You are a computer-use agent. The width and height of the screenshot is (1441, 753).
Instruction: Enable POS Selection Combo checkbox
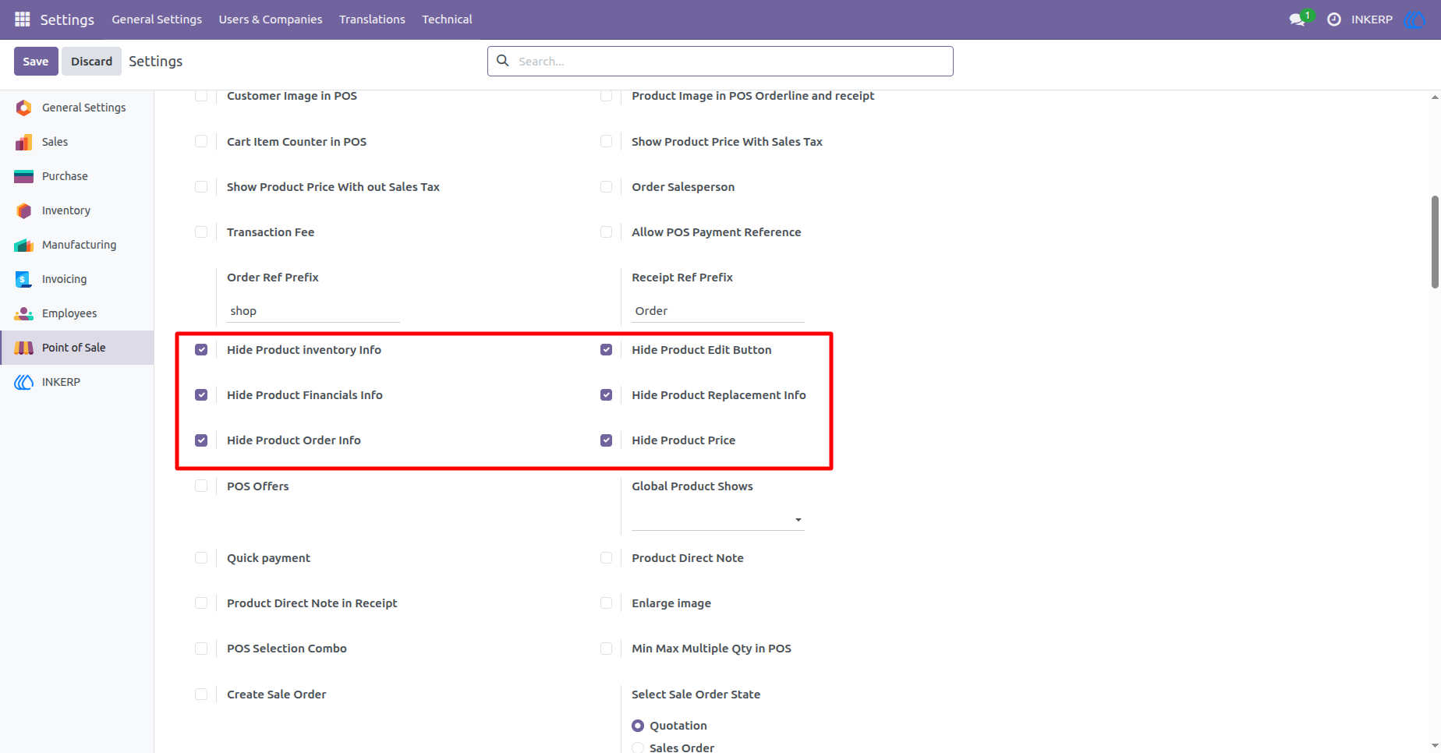(x=201, y=649)
